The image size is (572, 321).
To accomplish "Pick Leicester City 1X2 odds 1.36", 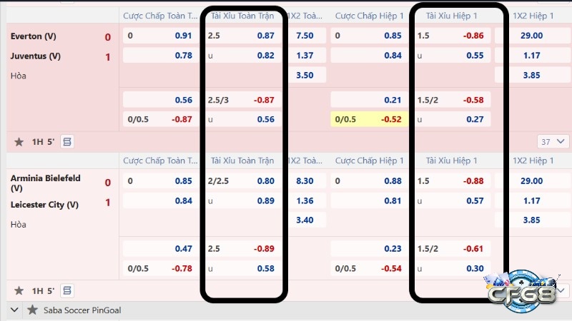I will [x=305, y=200].
